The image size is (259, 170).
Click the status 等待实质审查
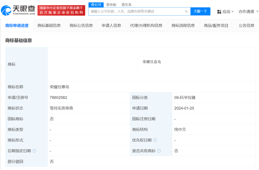tap(62, 108)
